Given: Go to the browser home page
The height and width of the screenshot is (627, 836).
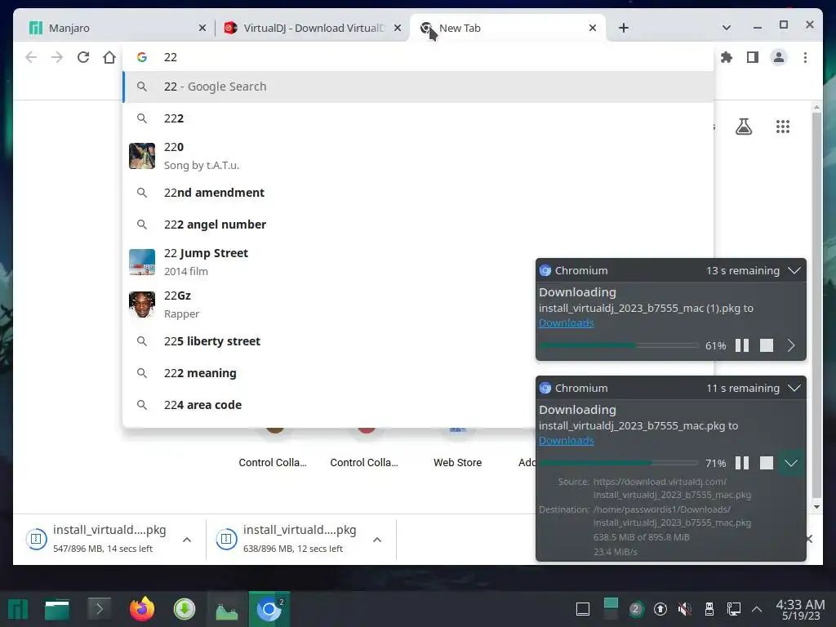Looking at the screenshot, I should click(109, 57).
